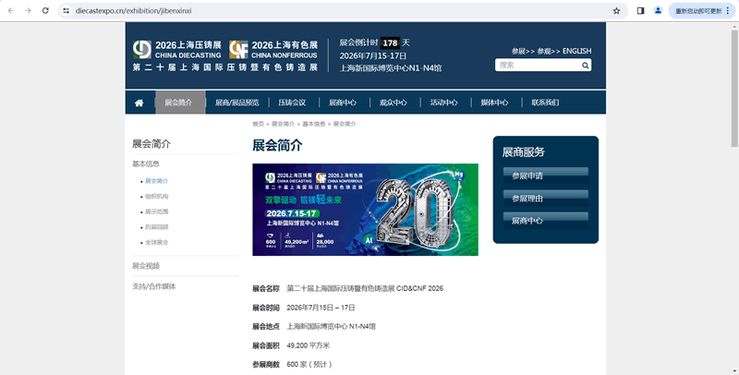Select 组织机构 in the sidebar
739x375 pixels.
tap(156, 197)
